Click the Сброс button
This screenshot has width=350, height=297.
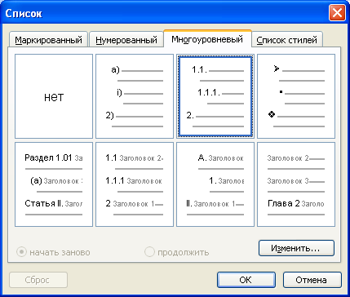(38, 280)
